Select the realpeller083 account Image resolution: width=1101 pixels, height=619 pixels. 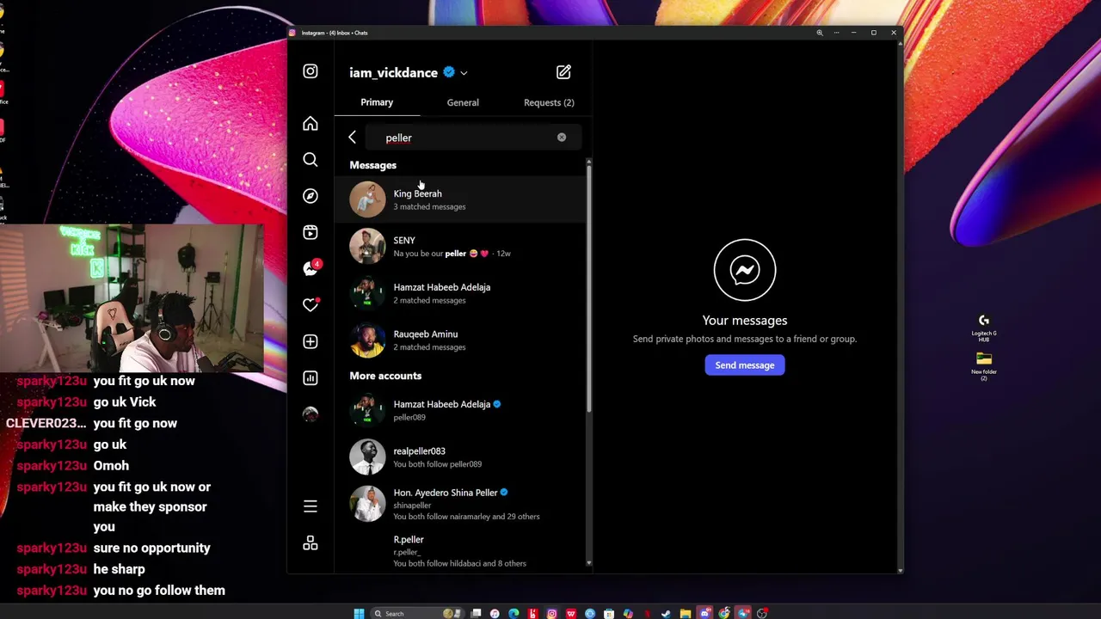(461, 457)
